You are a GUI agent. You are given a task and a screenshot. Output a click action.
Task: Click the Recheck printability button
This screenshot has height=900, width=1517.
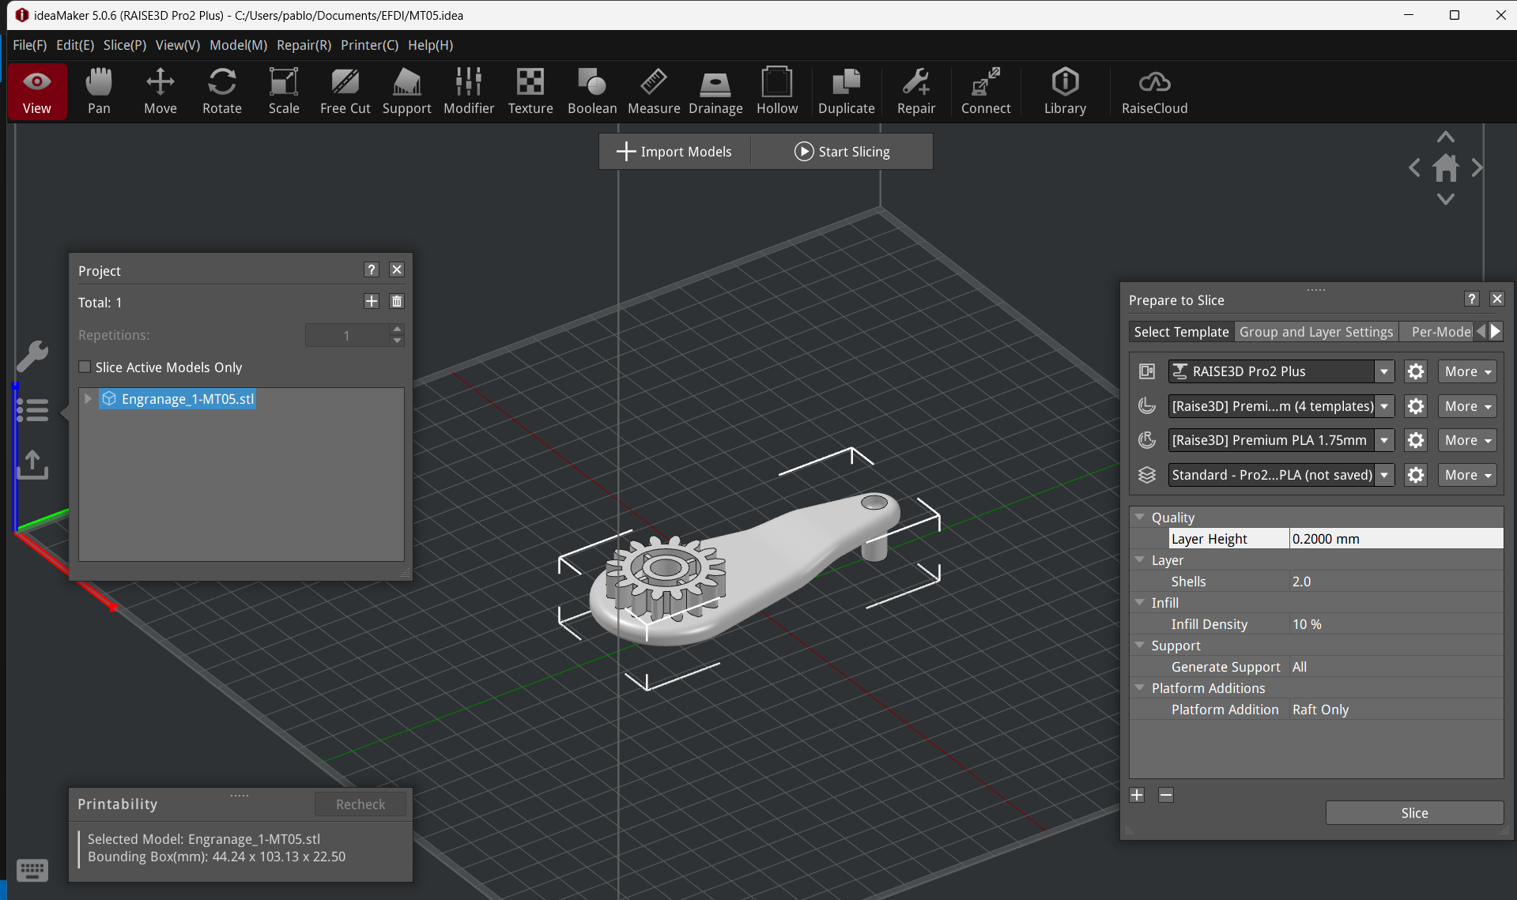click(360, 804)
